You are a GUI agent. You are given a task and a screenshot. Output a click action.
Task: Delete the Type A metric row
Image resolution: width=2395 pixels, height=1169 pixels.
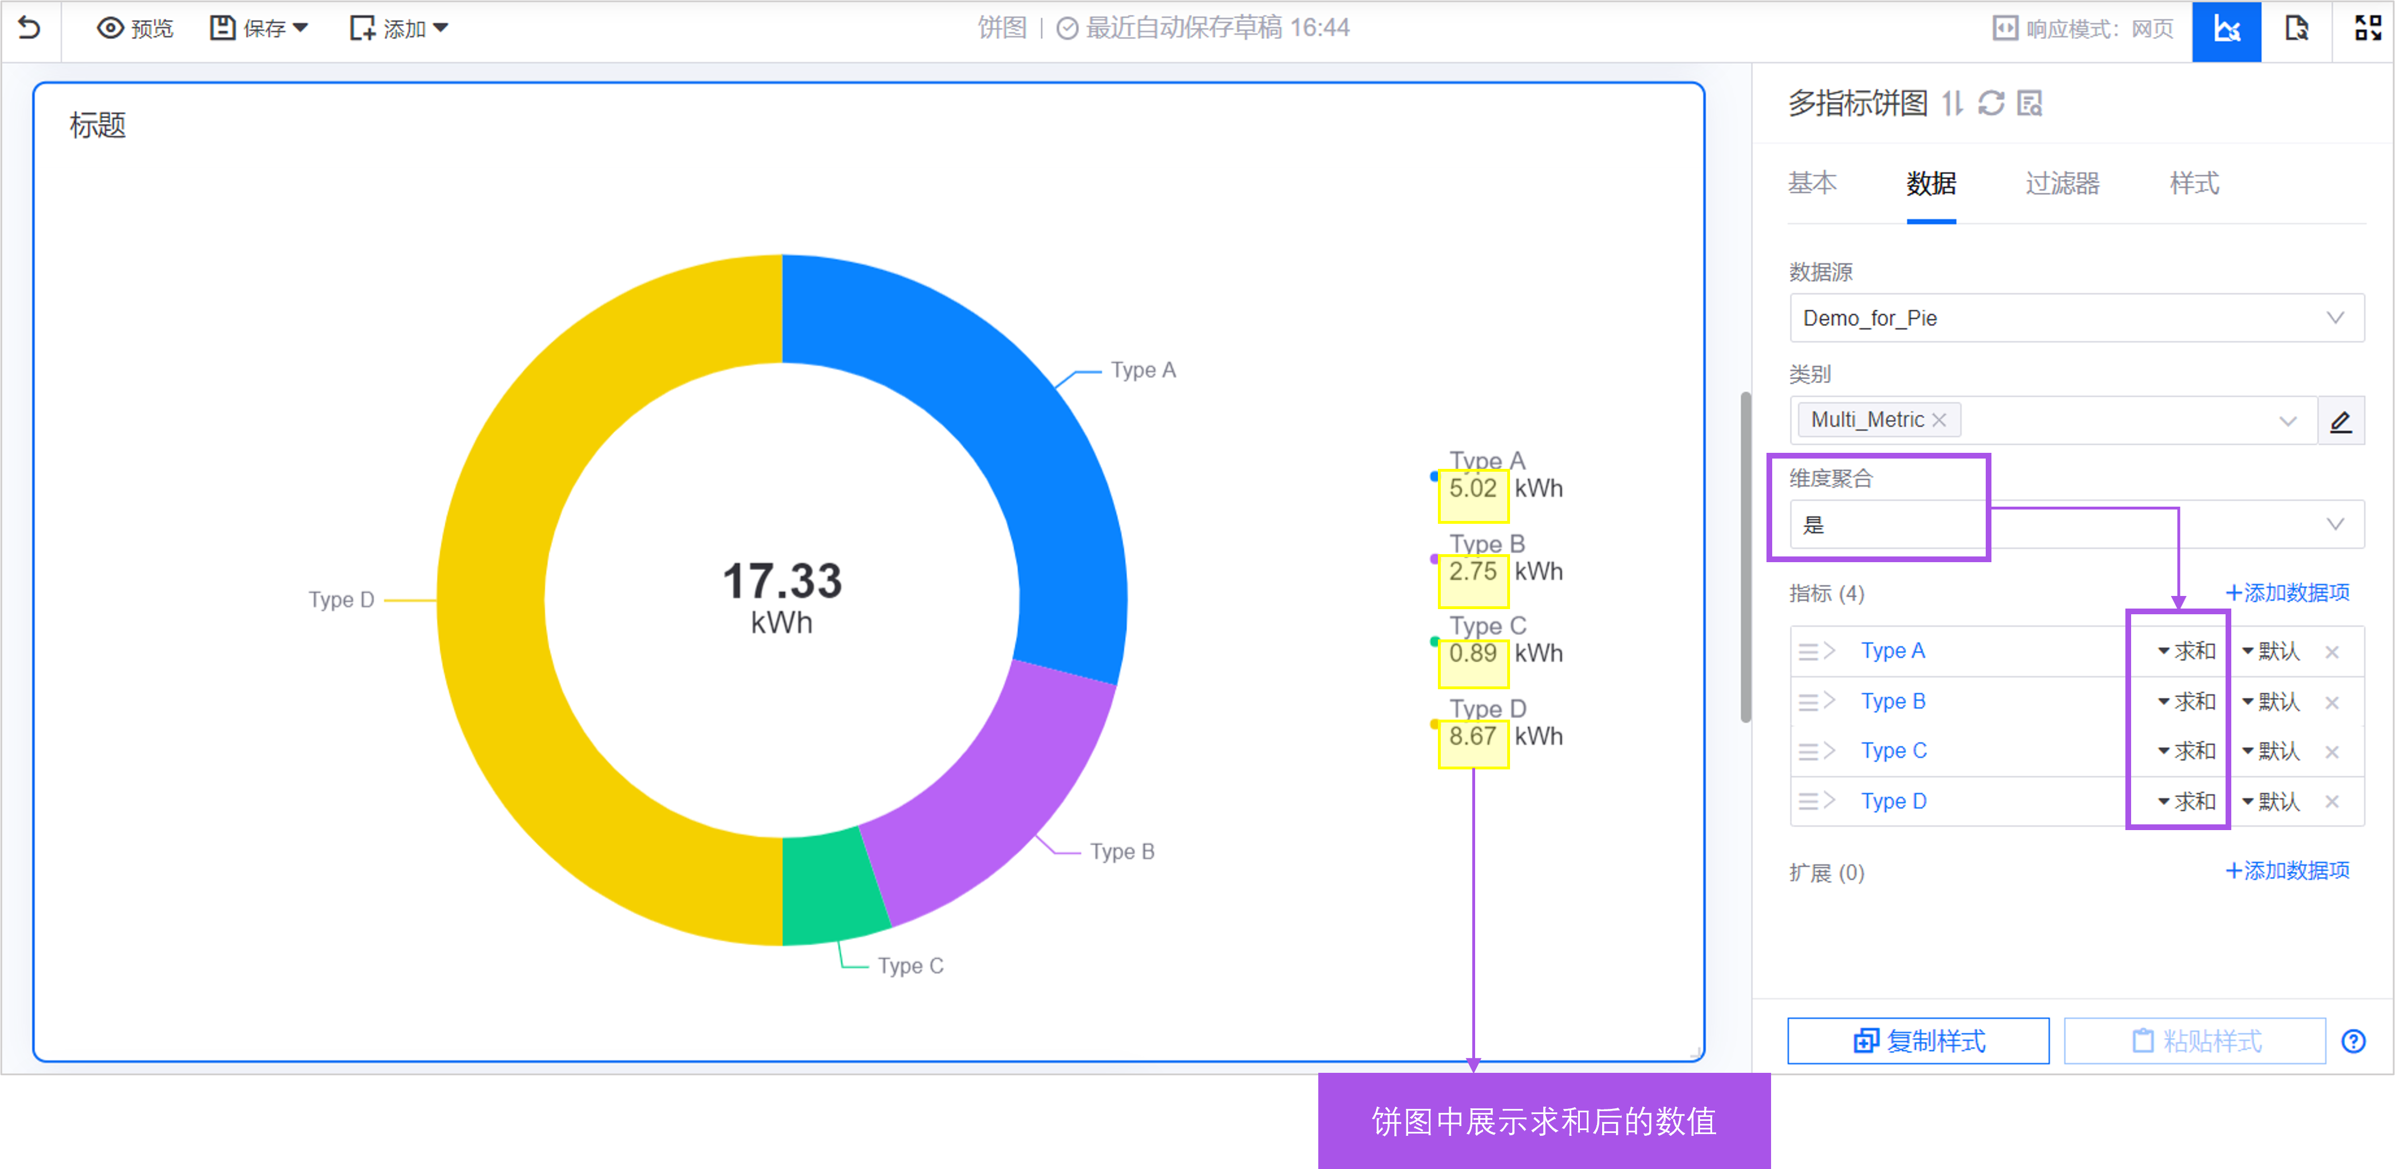(2332, 652)
